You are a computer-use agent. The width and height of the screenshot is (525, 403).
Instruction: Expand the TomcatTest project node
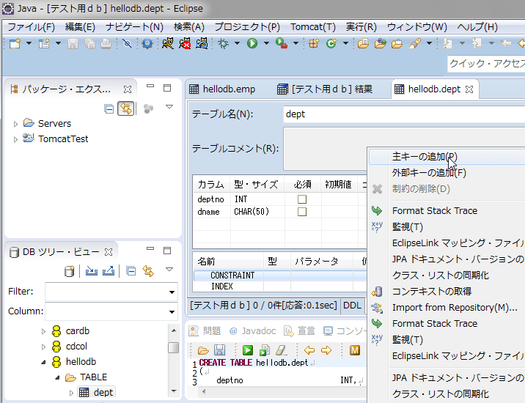(16, 139)
